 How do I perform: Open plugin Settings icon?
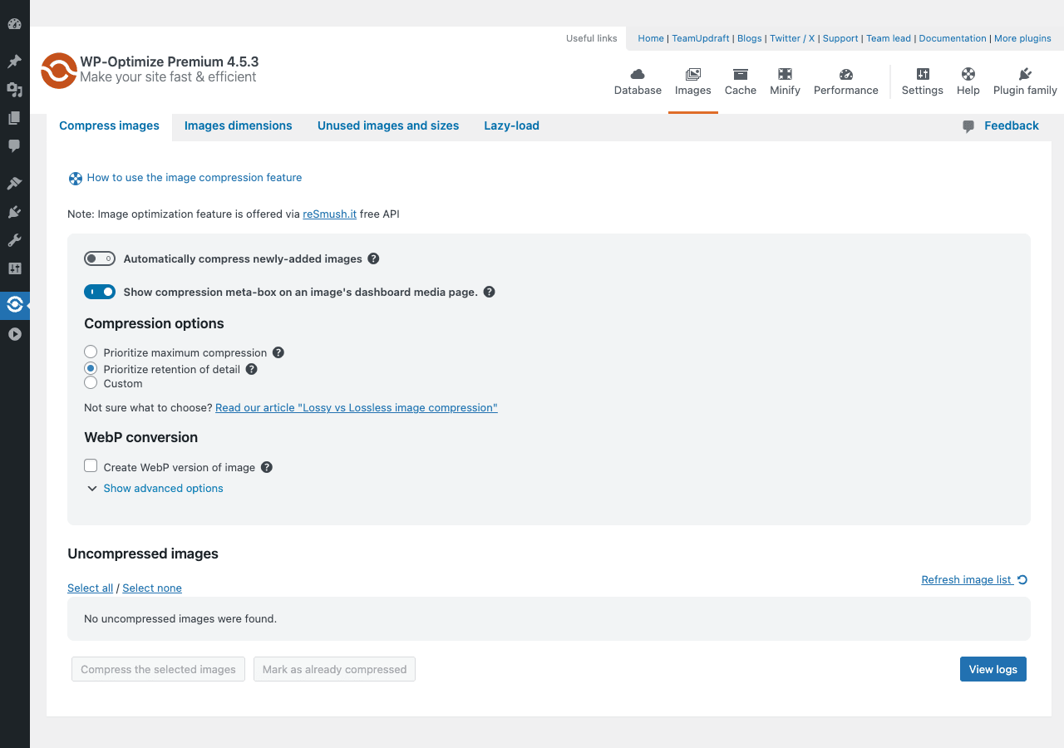pos(923,74)
